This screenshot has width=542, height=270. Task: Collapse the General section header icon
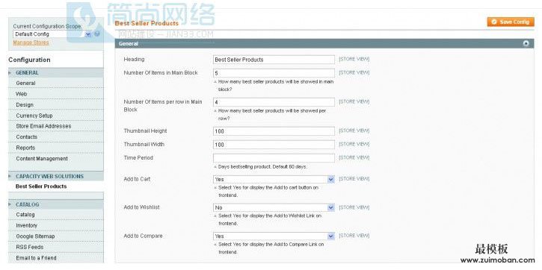pos(526,43)
